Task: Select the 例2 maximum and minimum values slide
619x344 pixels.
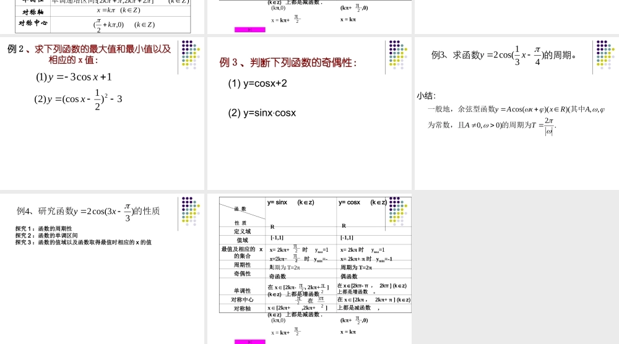Action: pyautogui.click(x=102, y=114)
